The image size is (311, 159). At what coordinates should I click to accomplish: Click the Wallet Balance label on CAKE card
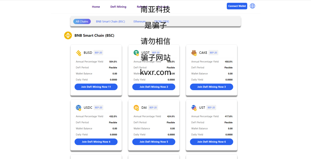[199, 74]
